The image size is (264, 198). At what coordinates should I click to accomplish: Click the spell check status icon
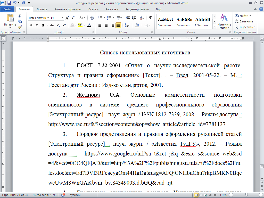click(x=63, y=195)
